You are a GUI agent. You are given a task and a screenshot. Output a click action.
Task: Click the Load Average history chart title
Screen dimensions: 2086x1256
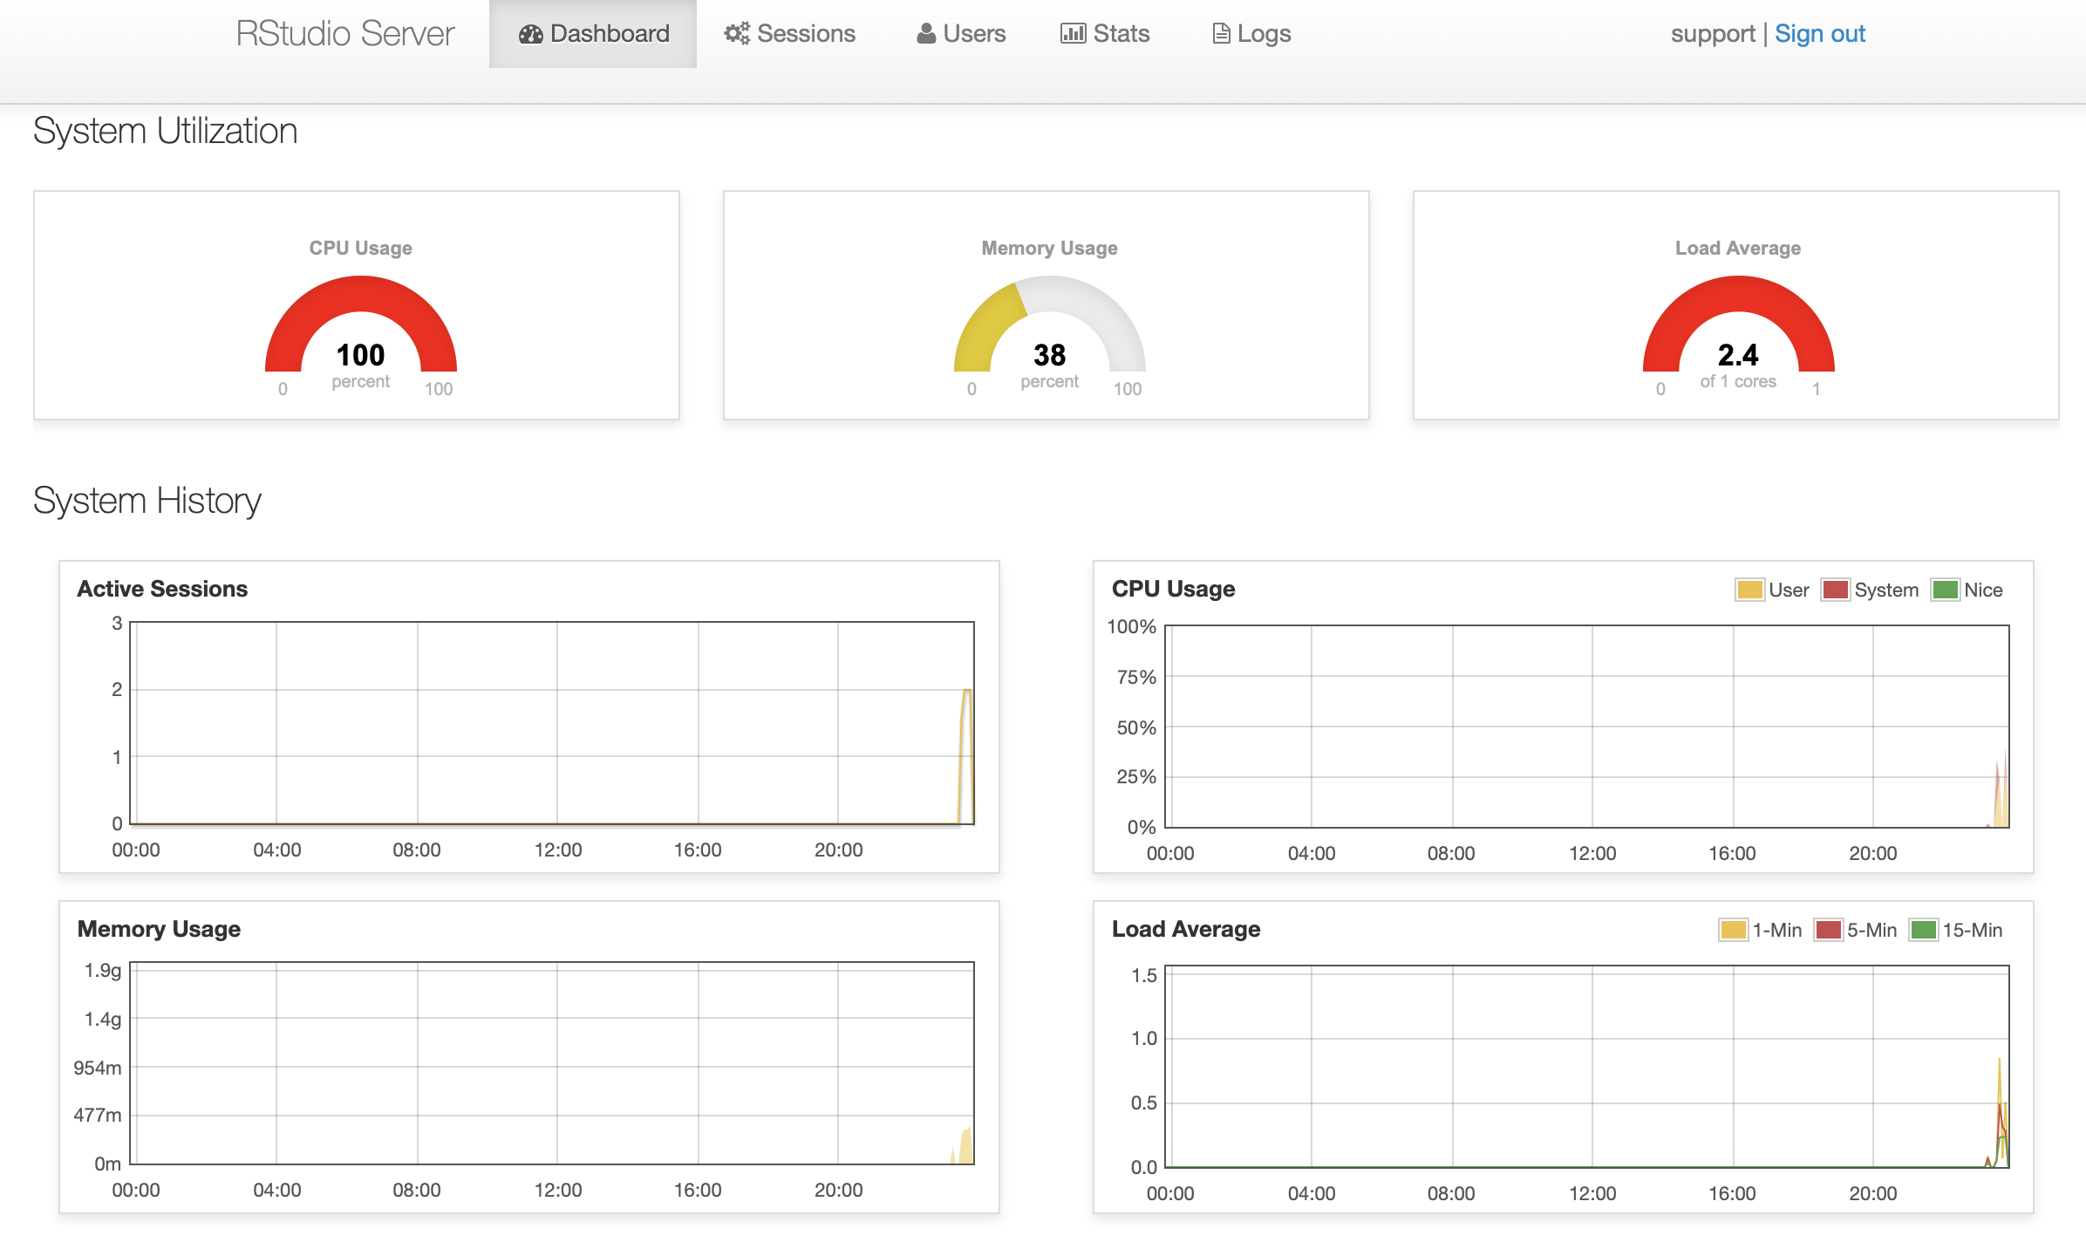(x=1186, y=930)
